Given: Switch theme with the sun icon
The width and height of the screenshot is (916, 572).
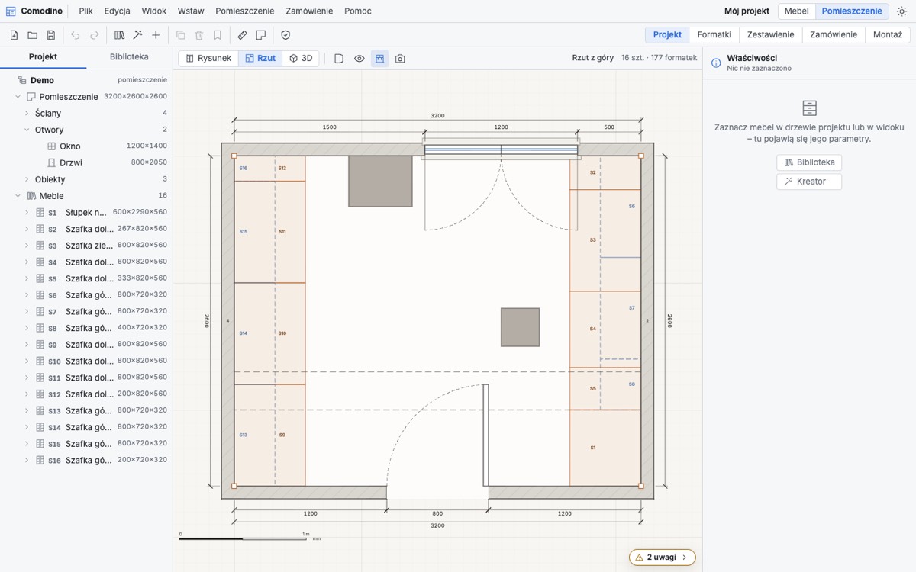Looking at the screenshot, I should click(901, 11).
